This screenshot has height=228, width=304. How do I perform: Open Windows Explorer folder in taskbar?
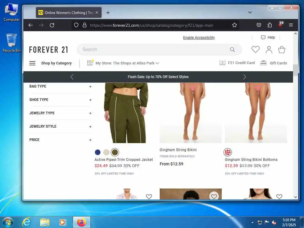[x=45, y=222]
